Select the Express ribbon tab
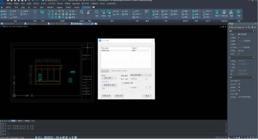The height and width of the screenshot is (140, 258). [x=60, y=7]
